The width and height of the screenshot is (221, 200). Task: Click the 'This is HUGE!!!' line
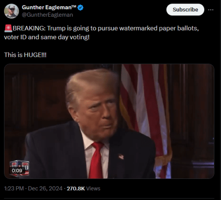pyautogui.click(x=25, y=55)
